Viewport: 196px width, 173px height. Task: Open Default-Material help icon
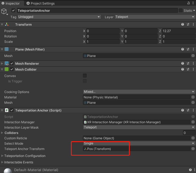[x=190, y=170]
